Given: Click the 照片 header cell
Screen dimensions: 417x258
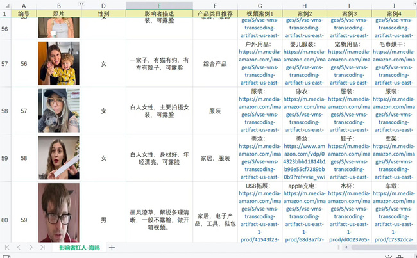Looking at the screenshot, I should click(x=59, y=13).
